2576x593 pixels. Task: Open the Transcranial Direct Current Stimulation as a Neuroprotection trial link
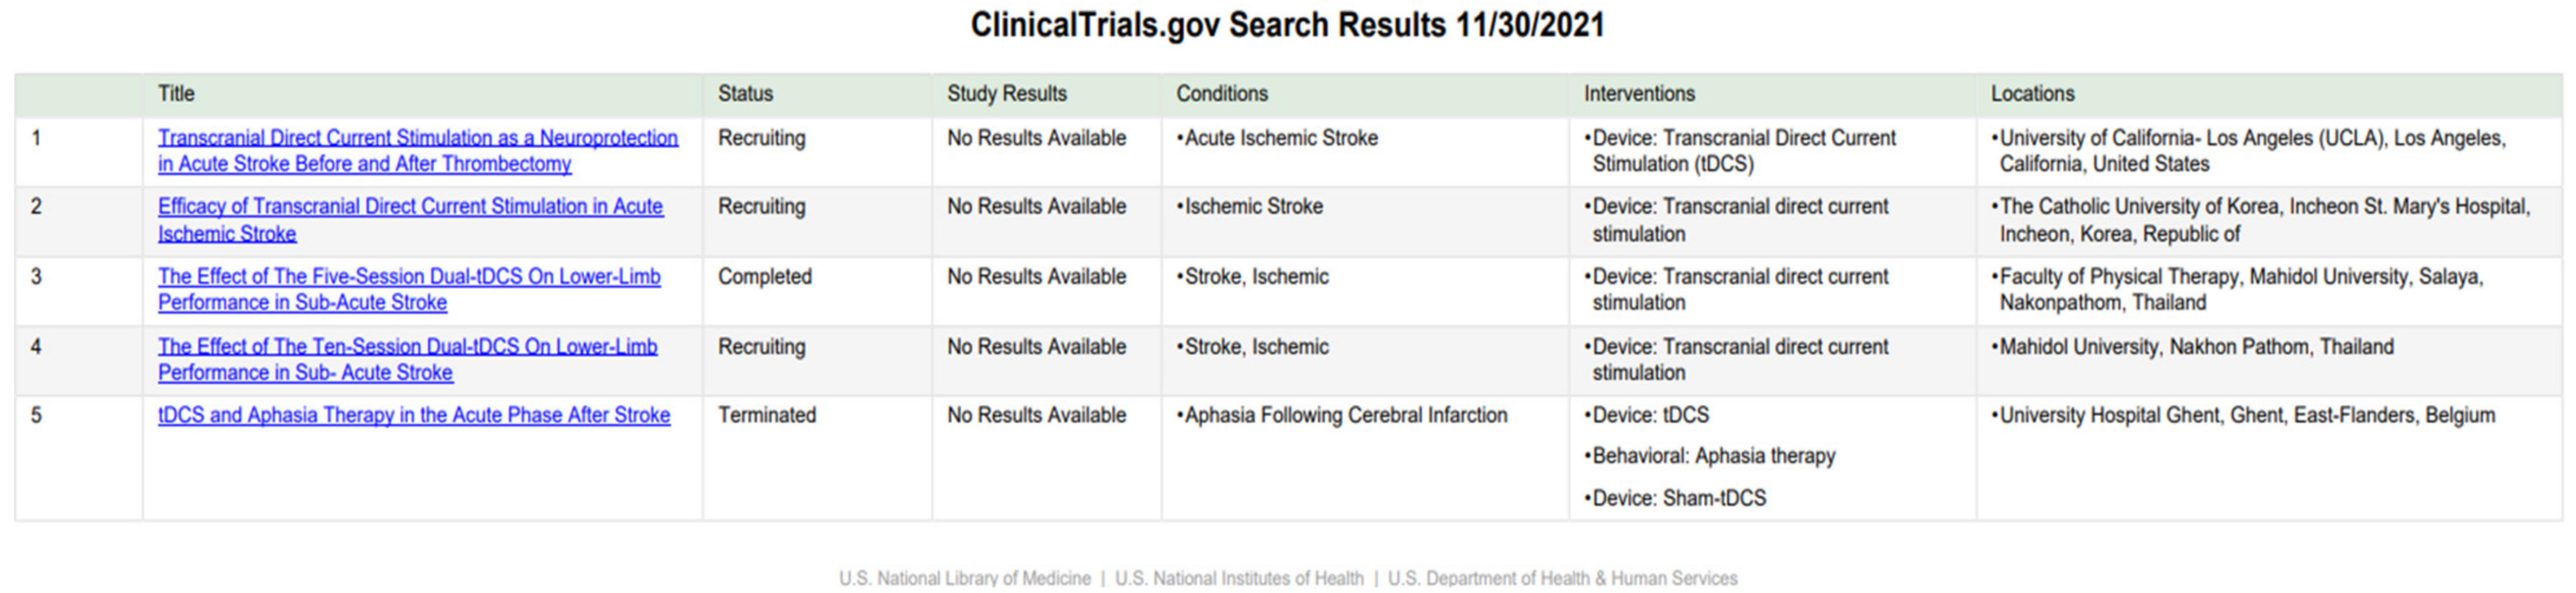(417, 138)
